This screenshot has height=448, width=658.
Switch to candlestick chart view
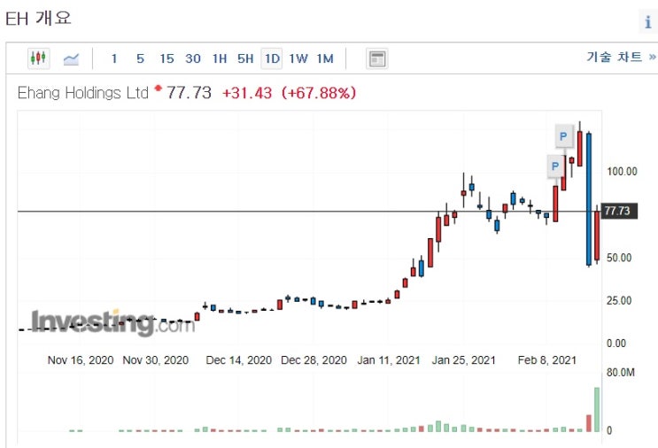[x=39, y=58]
